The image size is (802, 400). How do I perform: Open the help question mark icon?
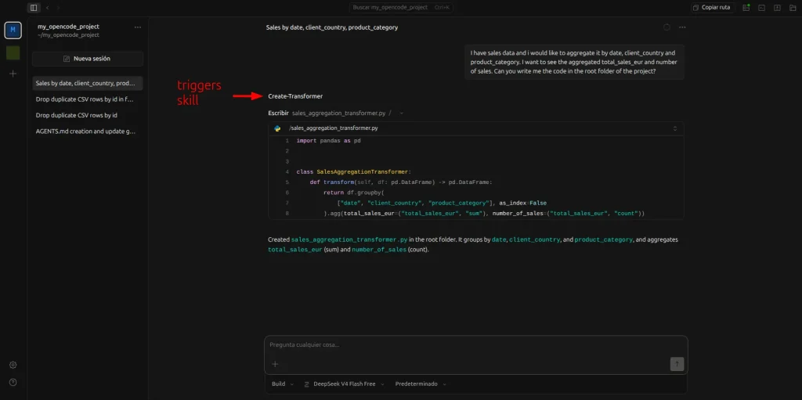[13, 382]
